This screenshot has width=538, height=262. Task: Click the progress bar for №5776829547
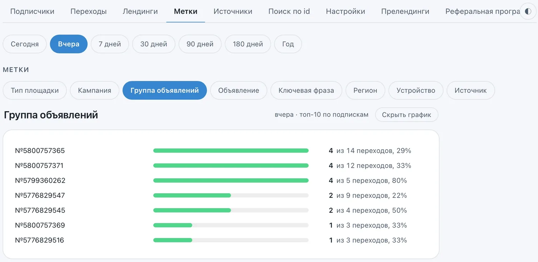(x=231, y=196)
